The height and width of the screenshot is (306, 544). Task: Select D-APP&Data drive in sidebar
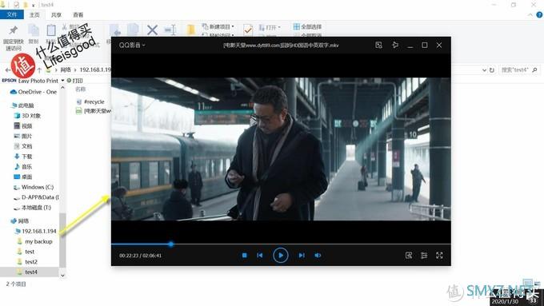click(36, 197)
